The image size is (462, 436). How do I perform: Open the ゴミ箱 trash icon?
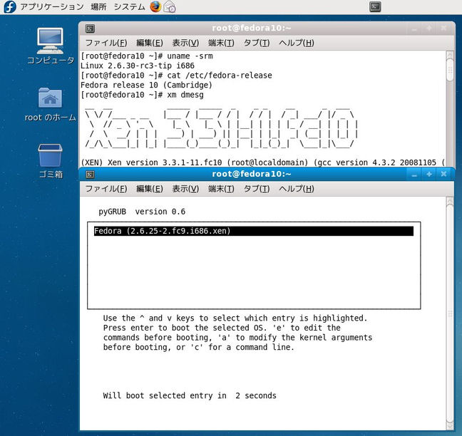[x=51, y=161]
